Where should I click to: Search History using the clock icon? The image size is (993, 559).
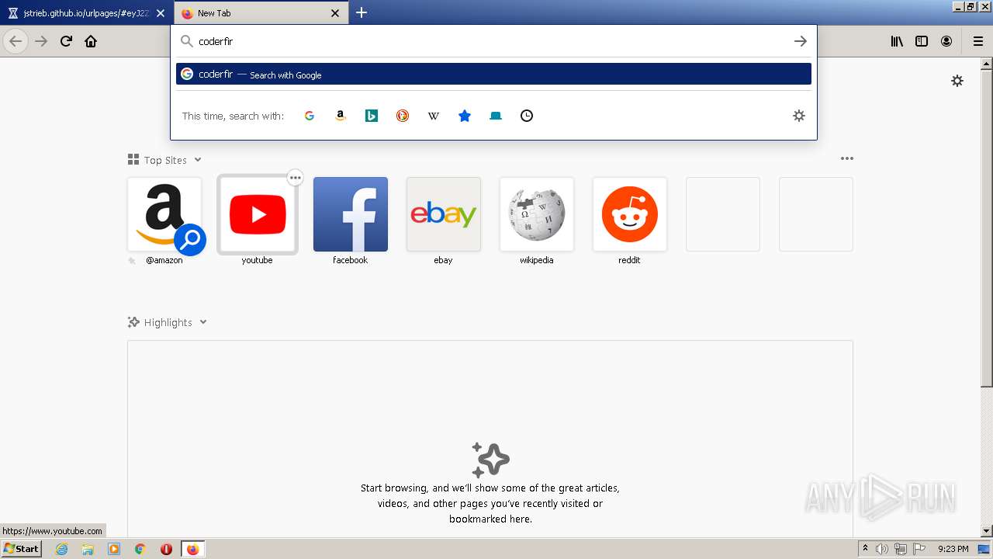pos(527,116)
